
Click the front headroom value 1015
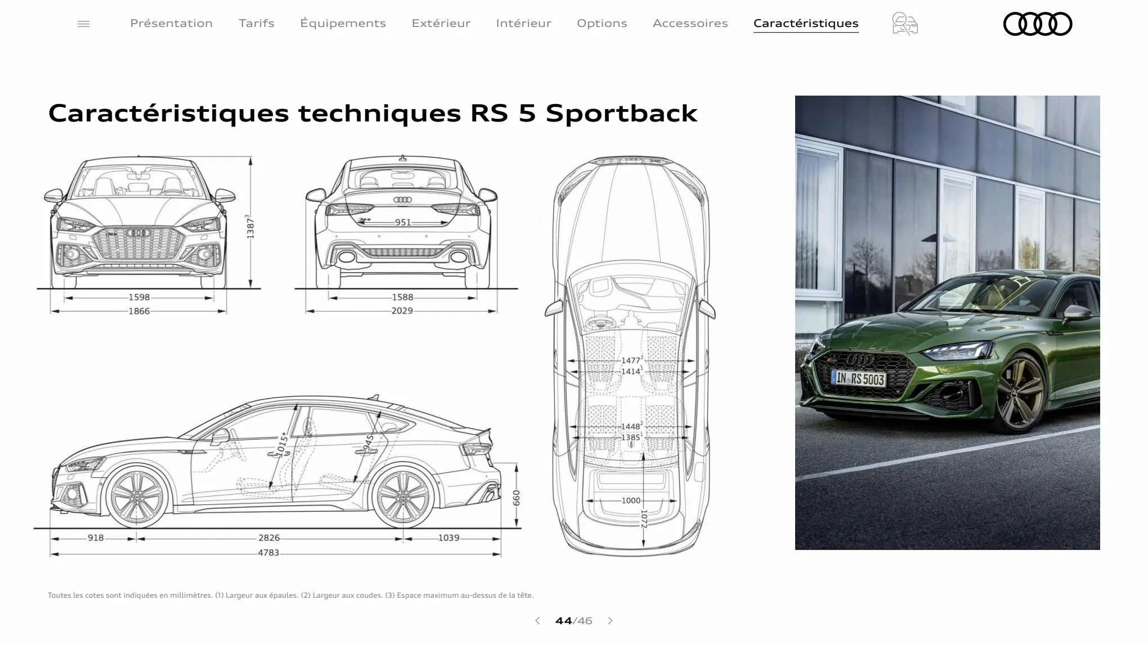pyautogui.click(x=281, y=445)
